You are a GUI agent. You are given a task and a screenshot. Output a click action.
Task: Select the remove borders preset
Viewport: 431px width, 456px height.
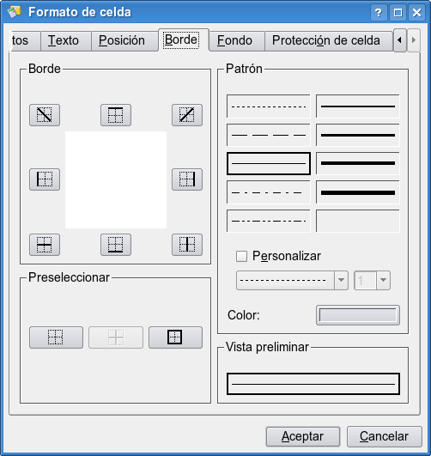[56, 337]
